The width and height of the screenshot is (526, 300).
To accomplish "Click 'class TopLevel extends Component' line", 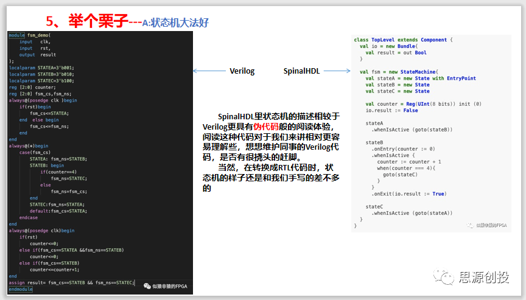I will (403, 40).
